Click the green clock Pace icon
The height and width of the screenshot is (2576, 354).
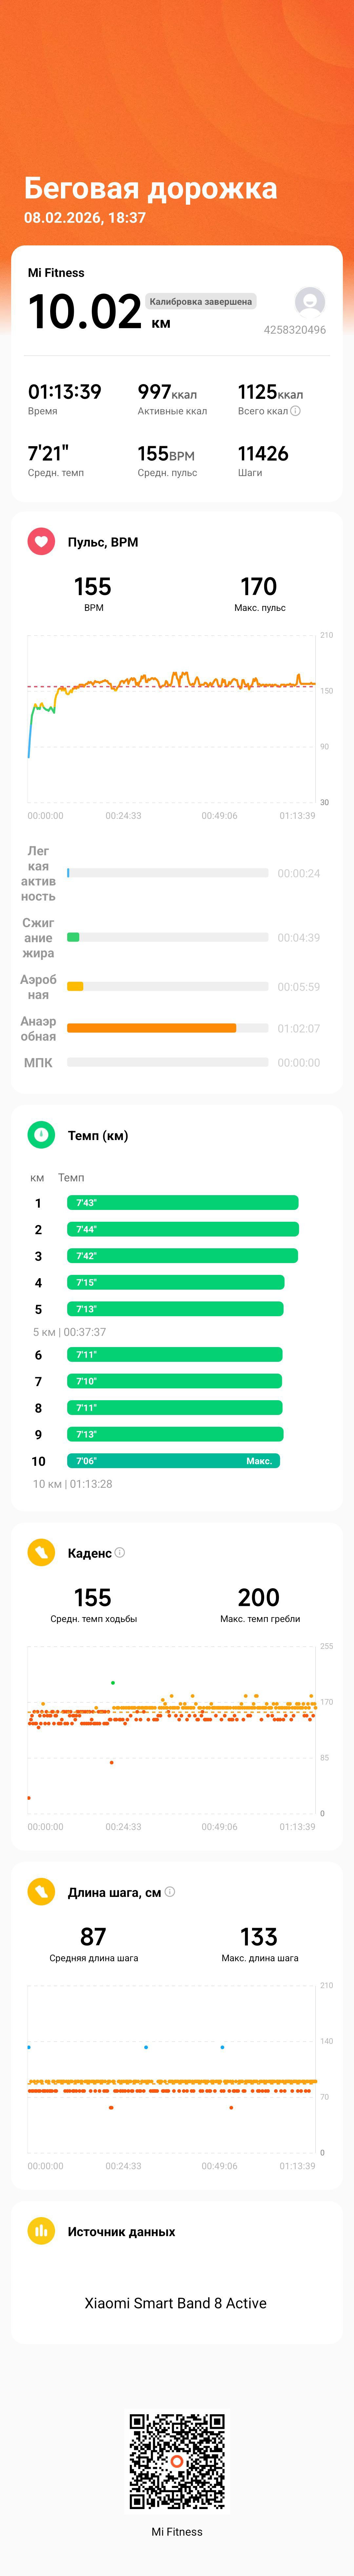click(41, 1134)
